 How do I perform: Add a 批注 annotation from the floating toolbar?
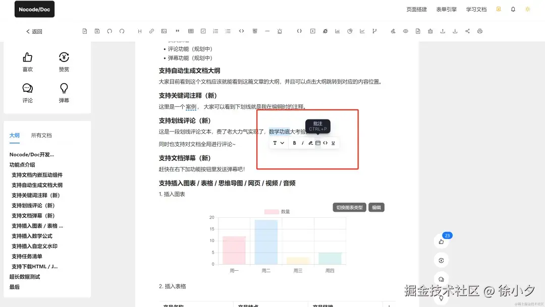pos(318,143)
